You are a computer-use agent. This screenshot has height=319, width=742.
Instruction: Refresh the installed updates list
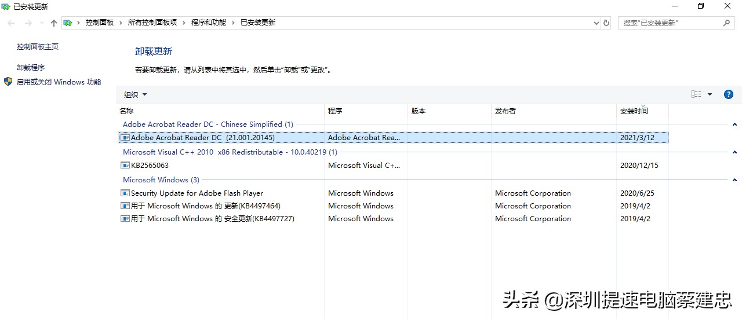(x=606, y=23)
